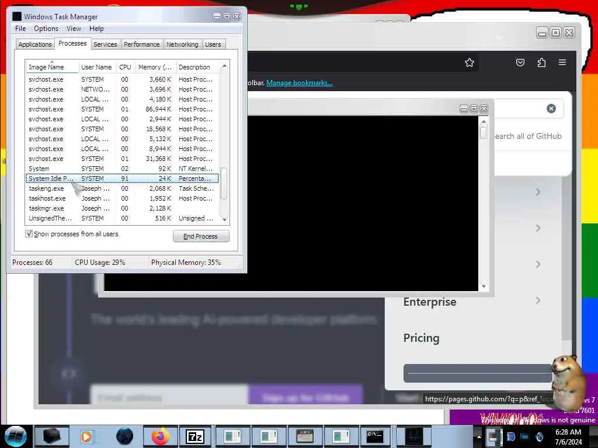The width and height of the screenshot is (598, 448).
Task: Switch to the Performance tab
Action: (x=141, y=44)
